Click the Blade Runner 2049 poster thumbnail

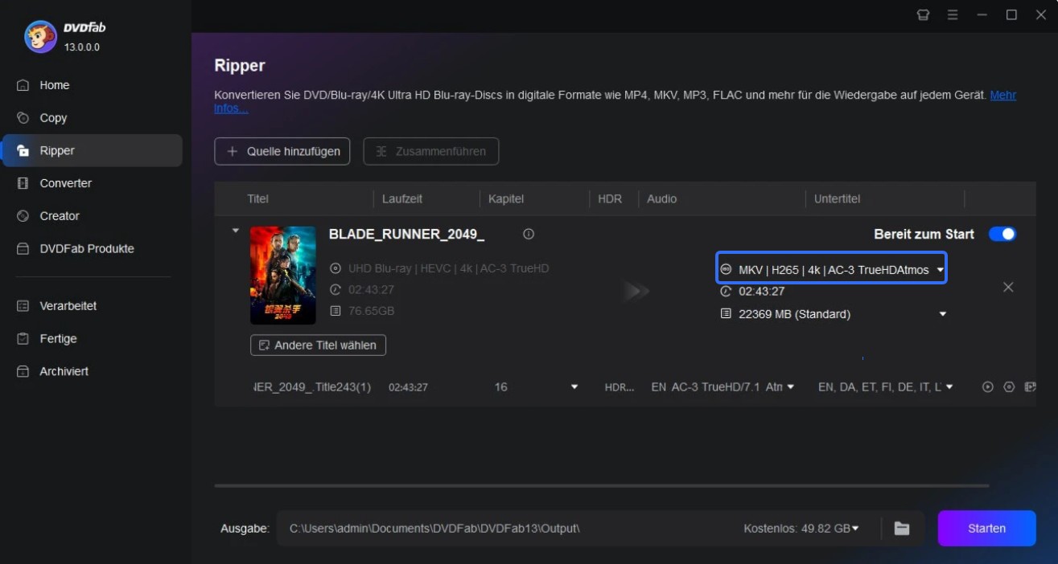point(283,275)
